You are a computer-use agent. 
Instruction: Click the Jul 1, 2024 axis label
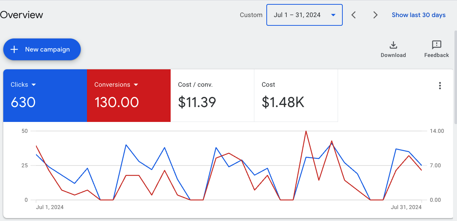tap(50, 207)
